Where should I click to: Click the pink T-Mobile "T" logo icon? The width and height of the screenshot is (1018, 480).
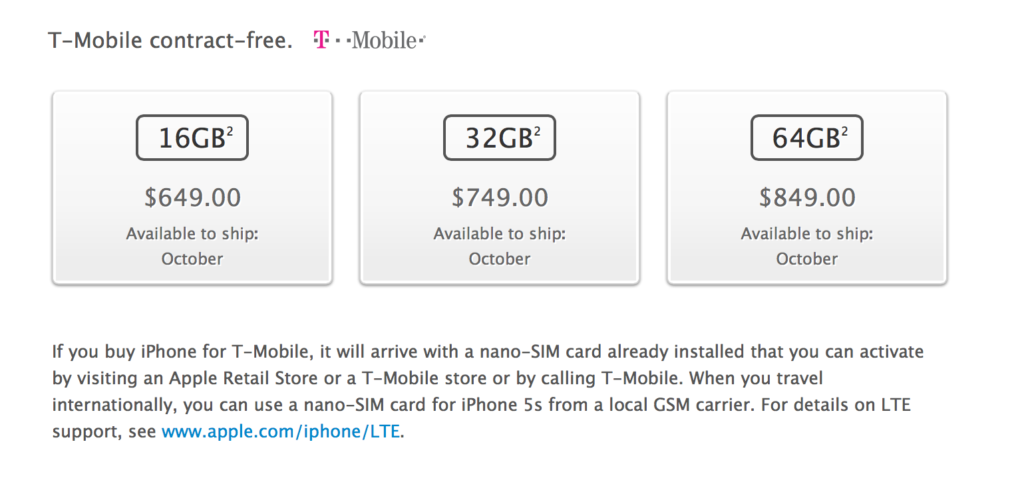tap(321, 41)
